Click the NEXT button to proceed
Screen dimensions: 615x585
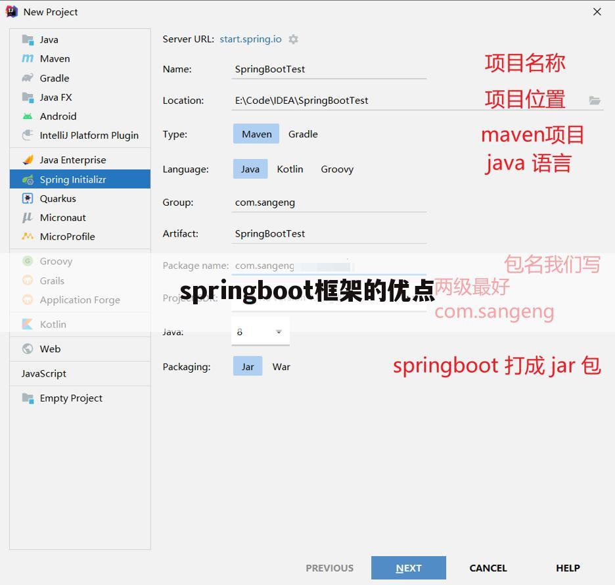[409, 568]
